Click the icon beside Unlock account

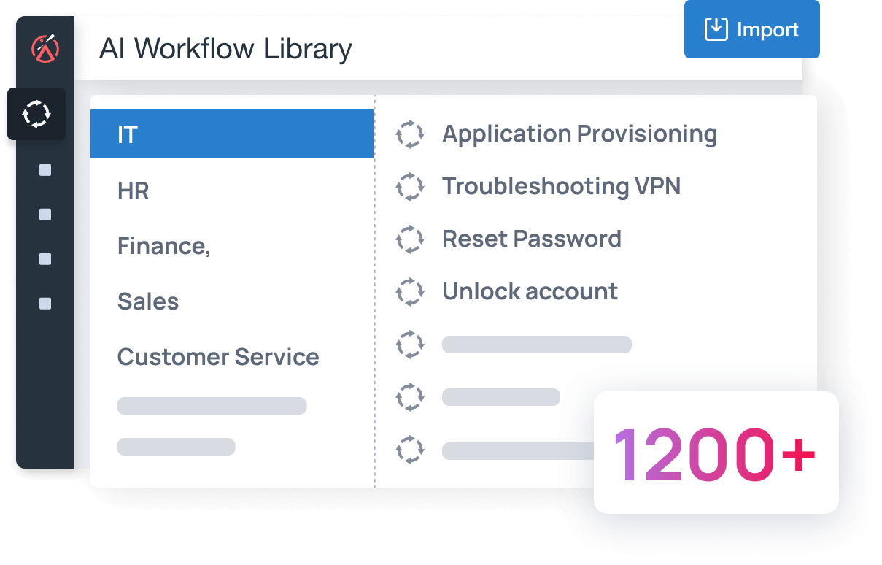pyautogui.click(x=409, y=292)
